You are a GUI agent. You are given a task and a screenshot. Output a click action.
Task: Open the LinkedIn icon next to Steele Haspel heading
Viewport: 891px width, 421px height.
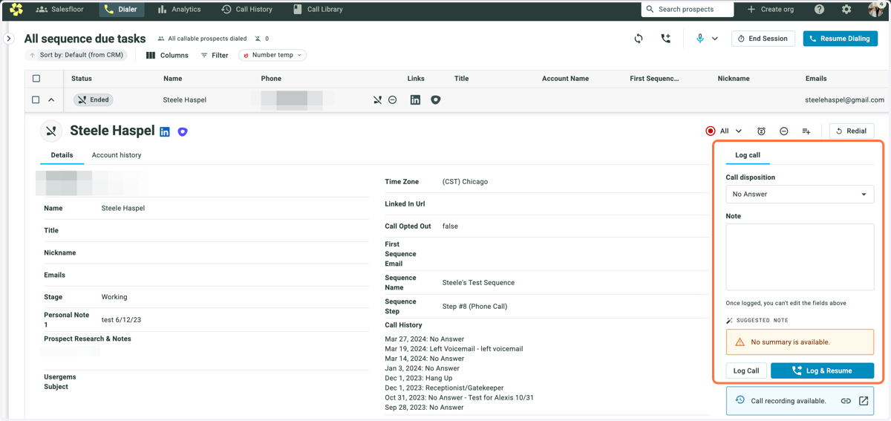[165, 131]
